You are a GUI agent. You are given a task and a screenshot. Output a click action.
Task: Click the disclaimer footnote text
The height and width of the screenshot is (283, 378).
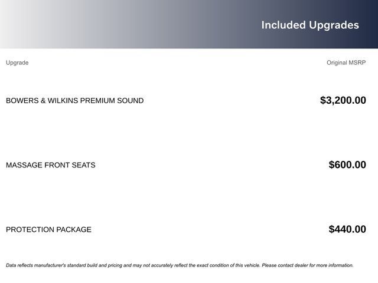coord(180,265)
